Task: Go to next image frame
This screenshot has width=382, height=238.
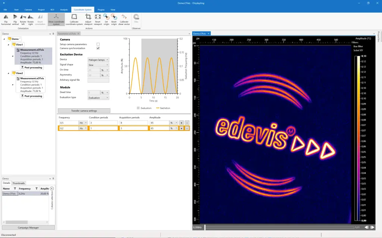Action: (372, 227)
